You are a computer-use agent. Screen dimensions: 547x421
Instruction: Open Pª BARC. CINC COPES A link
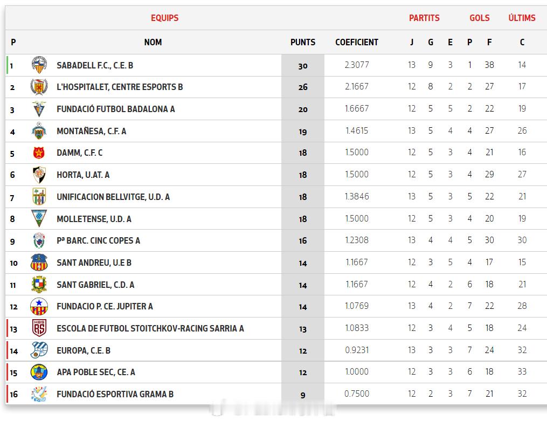[x=99, y=240]
